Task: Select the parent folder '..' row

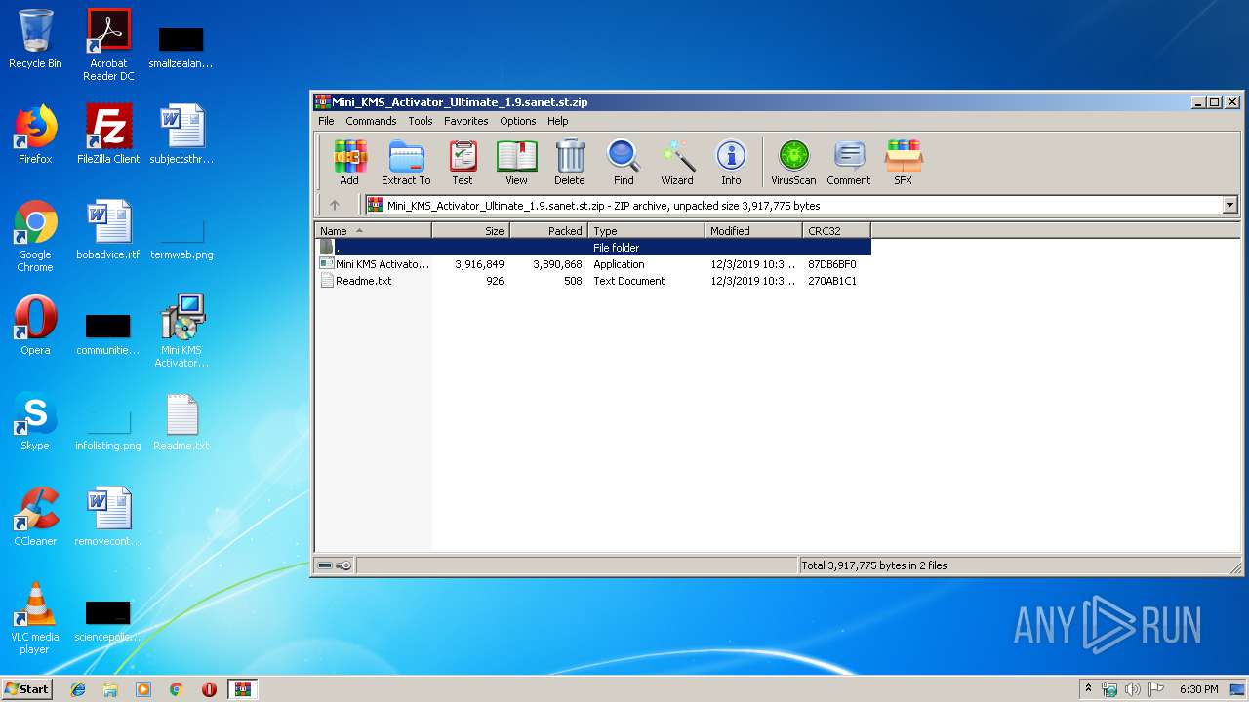Action: click(592, 248)
